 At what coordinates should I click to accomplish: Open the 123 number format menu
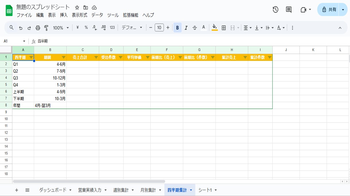click(112, 28)
